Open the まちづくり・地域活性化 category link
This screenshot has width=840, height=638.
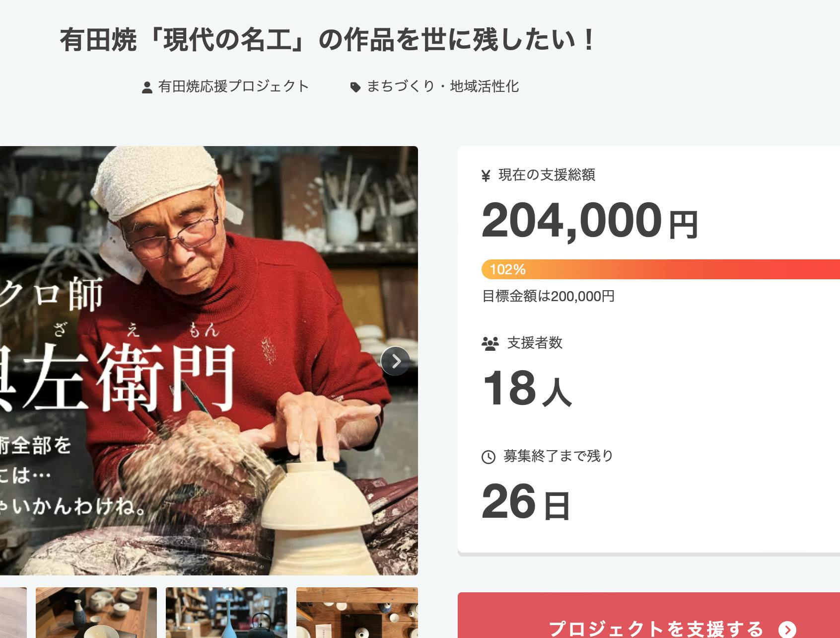[443, 86]
